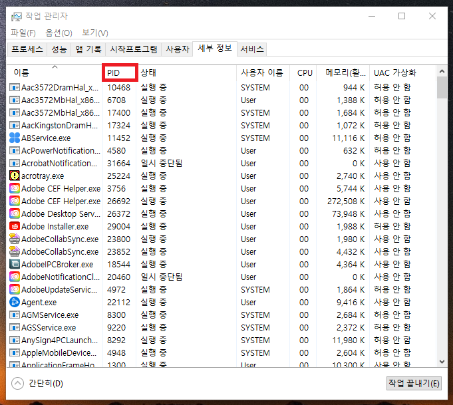Select PID cell 25224 of acrotray.exe
The height and width of the screenshot is (405, 453).
(119, 176)
